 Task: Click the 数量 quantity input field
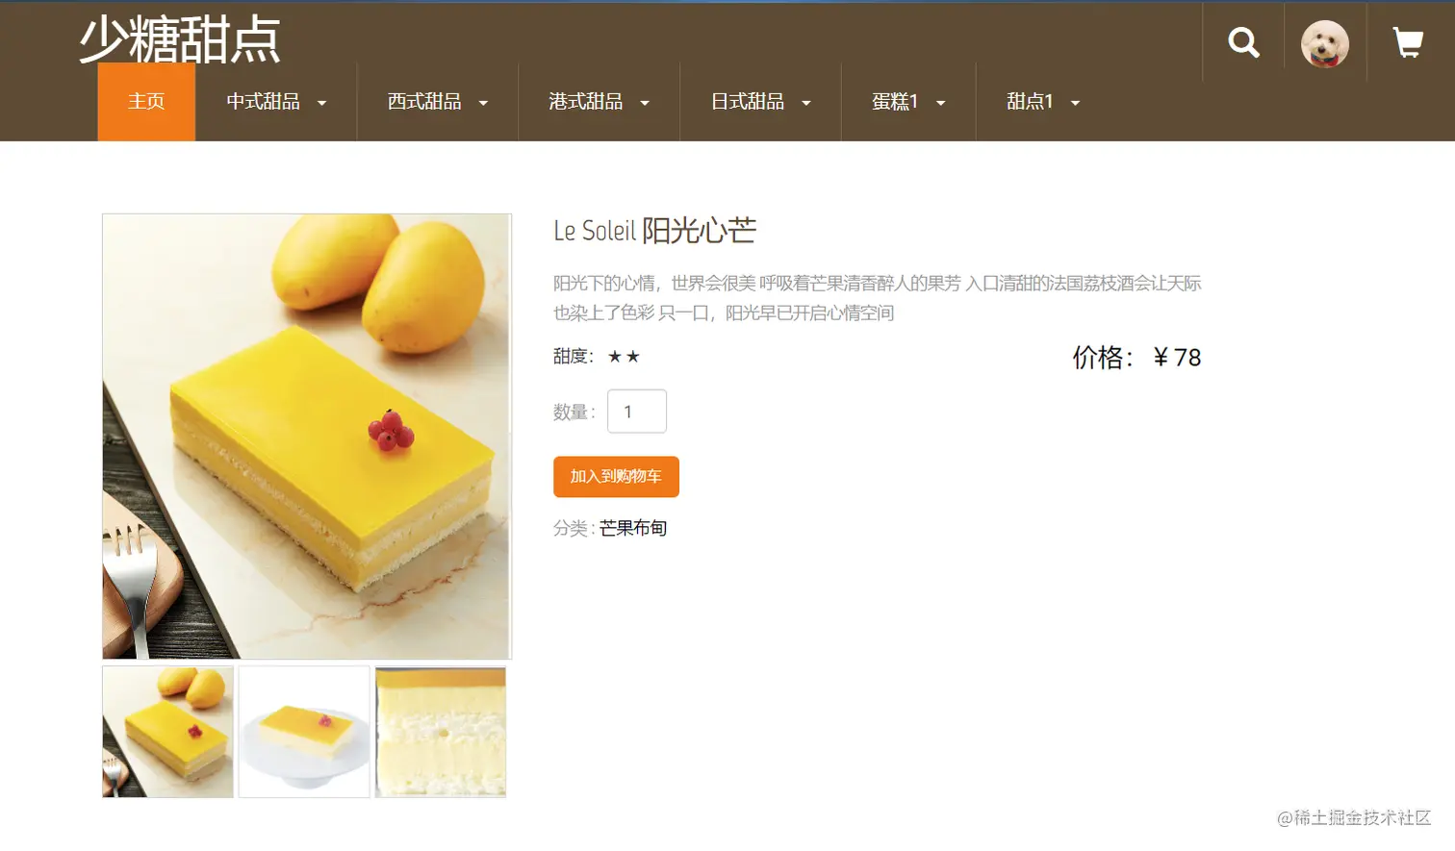click(637, 412)
